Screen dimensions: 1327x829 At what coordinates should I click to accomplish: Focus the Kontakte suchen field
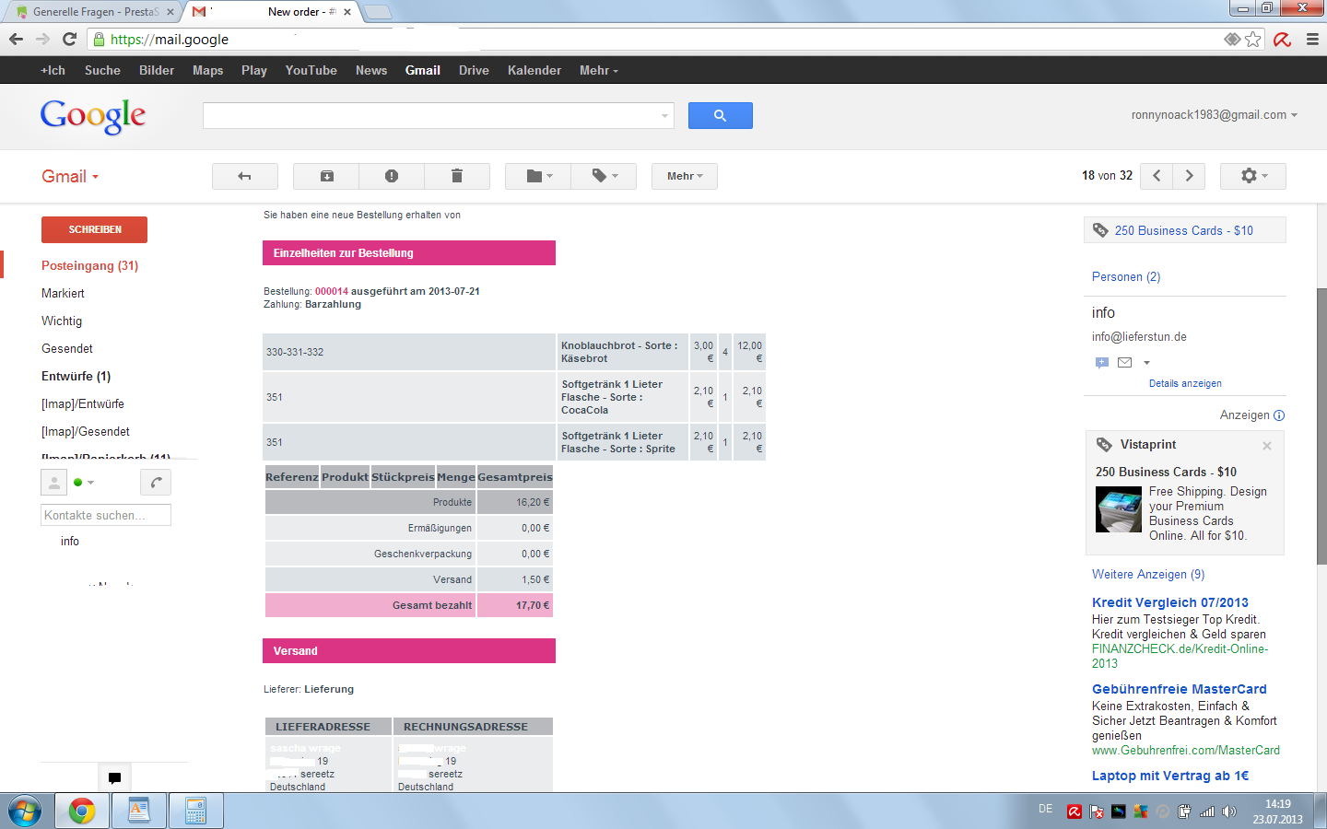[x=106, y=515]
